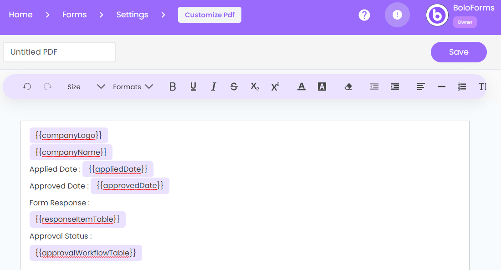
Task: Save the PDF template
Action: 459,52
